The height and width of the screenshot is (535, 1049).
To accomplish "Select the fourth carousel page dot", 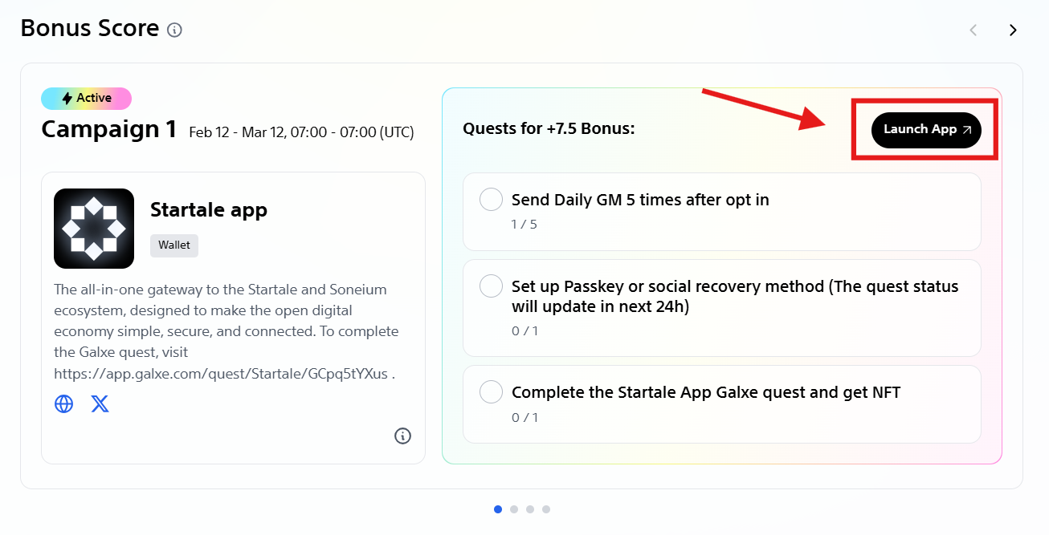I will [x=546, y=509].
